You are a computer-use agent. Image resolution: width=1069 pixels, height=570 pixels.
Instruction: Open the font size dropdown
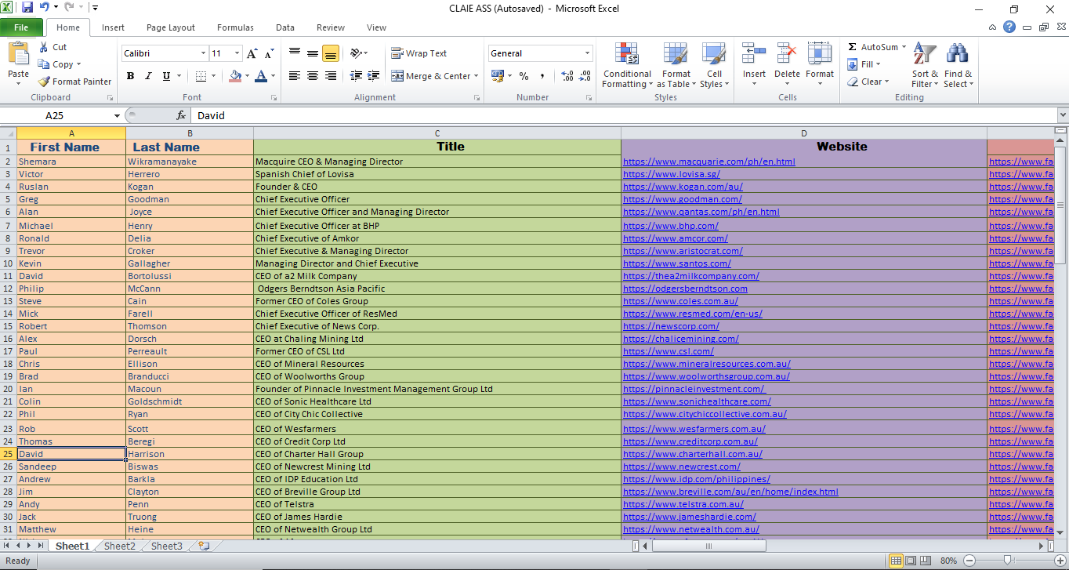(x=237, y=53)
